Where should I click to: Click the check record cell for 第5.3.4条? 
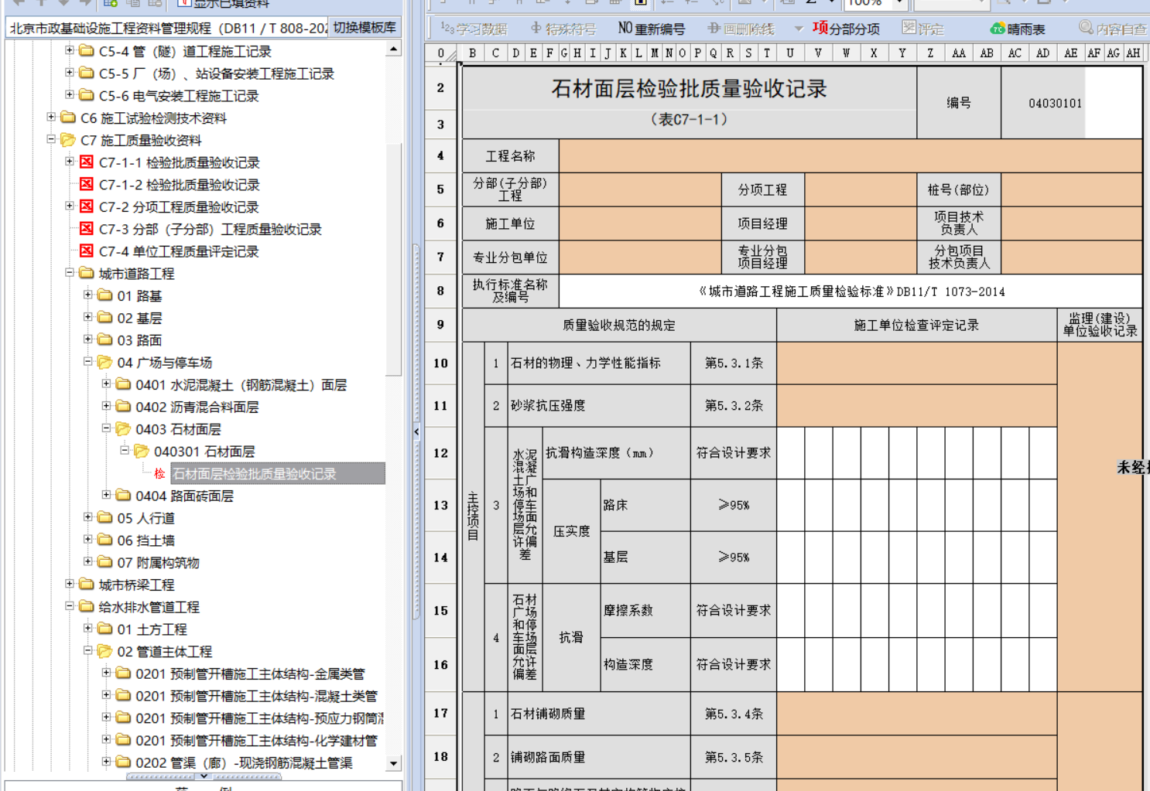click(917, 714)
